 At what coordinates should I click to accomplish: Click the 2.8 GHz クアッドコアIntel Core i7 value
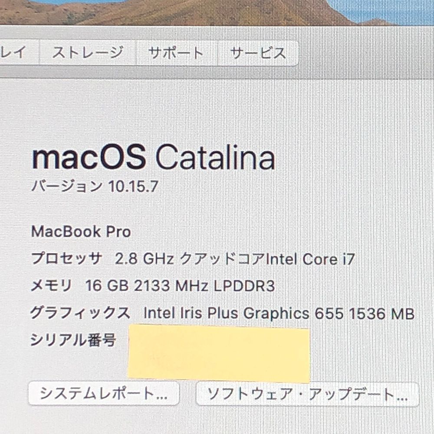click(235, 260)
